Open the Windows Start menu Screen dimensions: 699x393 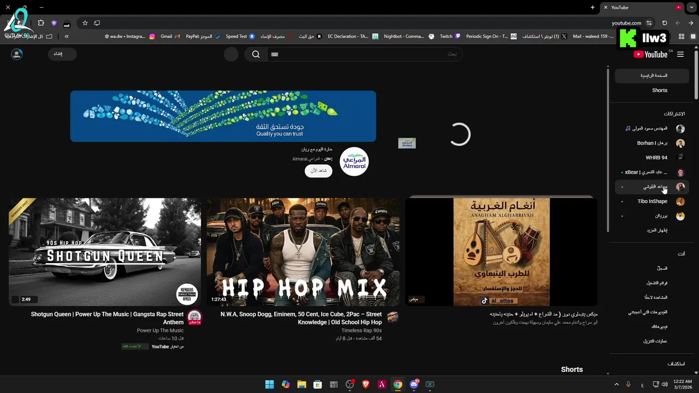point(269,384)
